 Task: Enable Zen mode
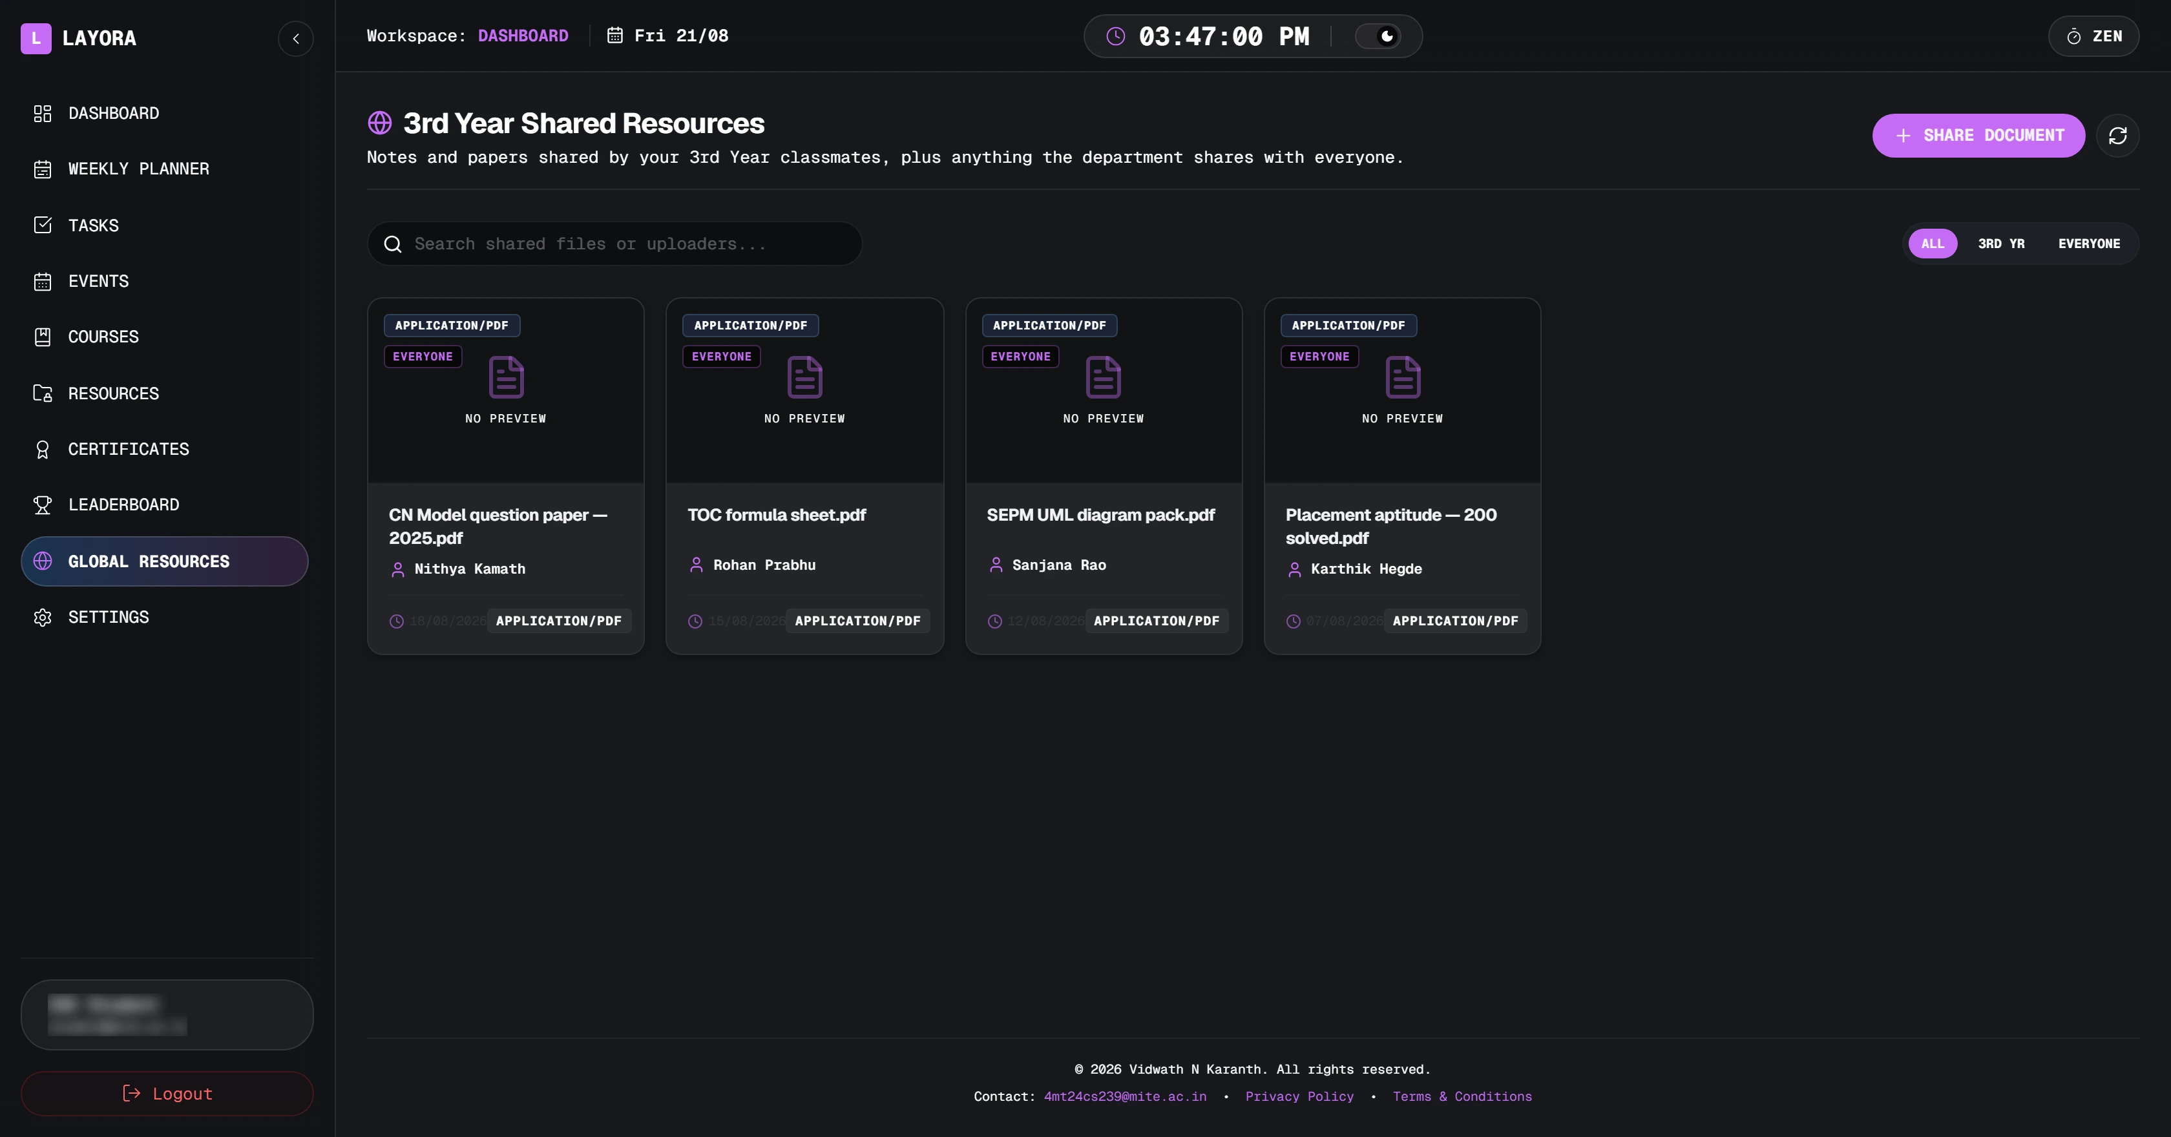[x=2093, y=36]
